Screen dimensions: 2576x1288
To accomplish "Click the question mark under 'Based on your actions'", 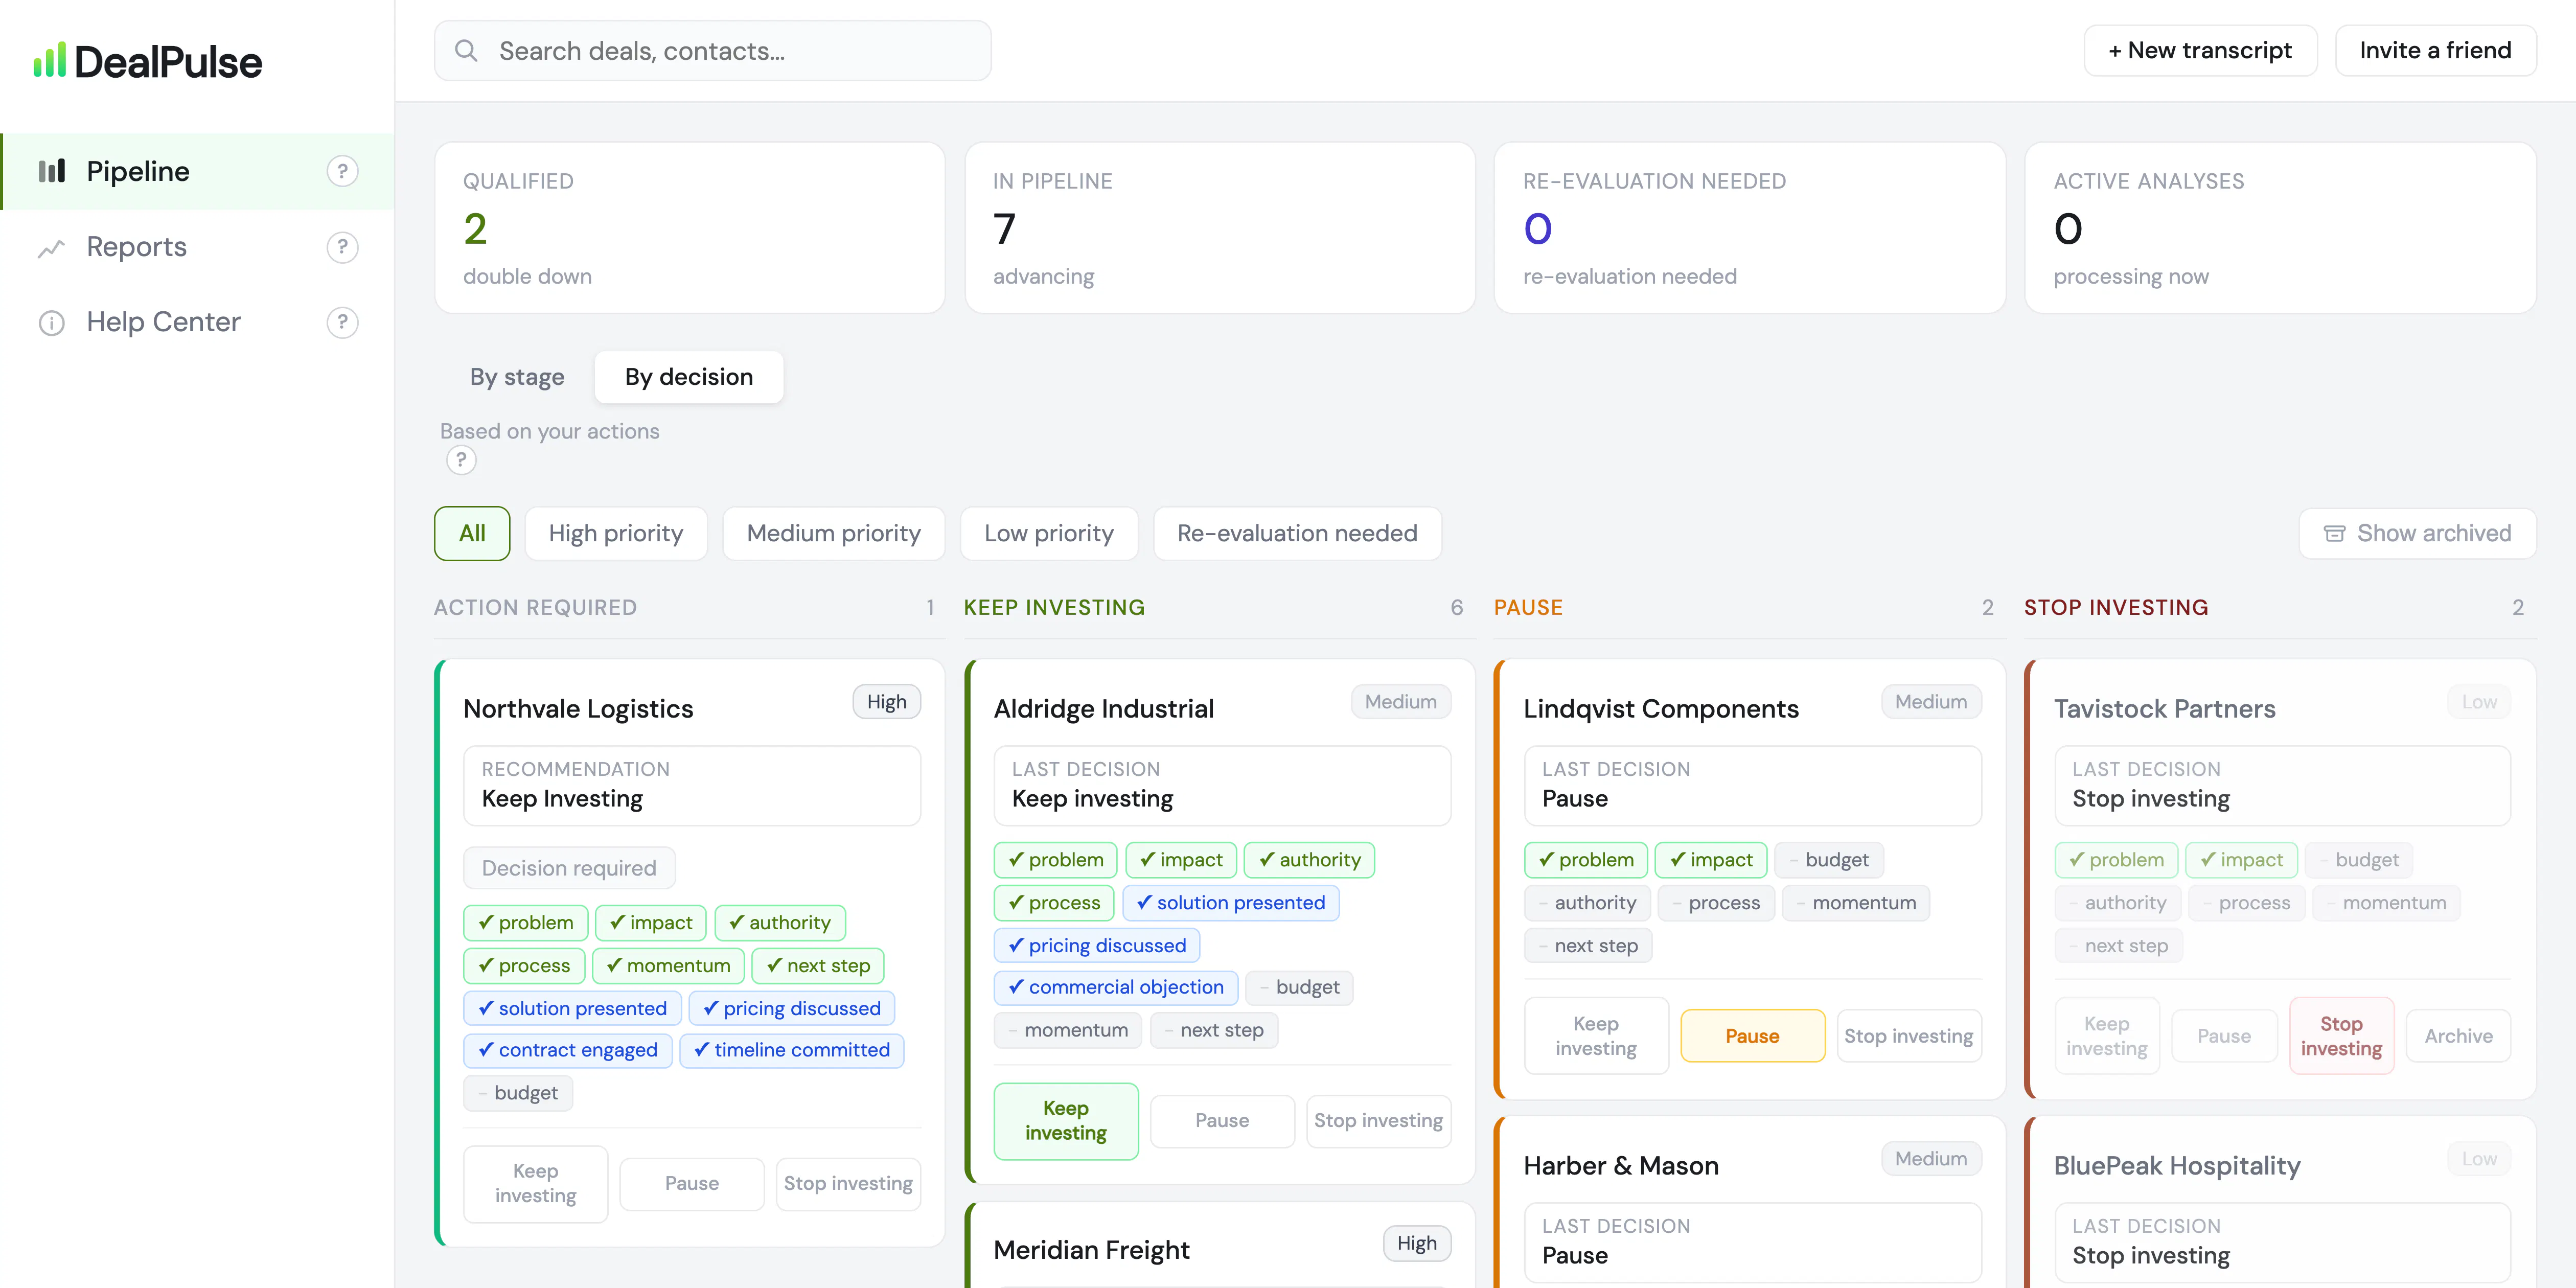I will coord(460,460).
